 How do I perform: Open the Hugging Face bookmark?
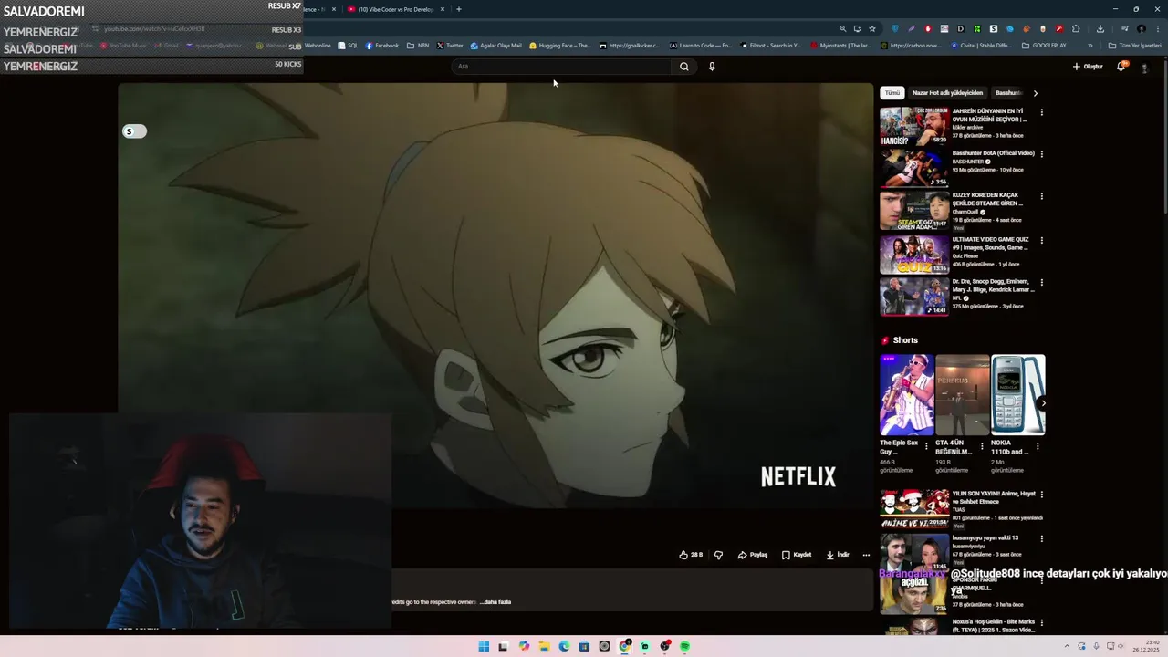coord(560,46)
